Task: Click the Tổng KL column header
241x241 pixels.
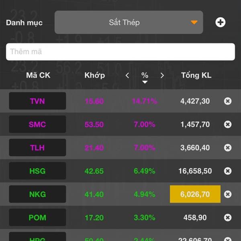Action: (196, 75)
